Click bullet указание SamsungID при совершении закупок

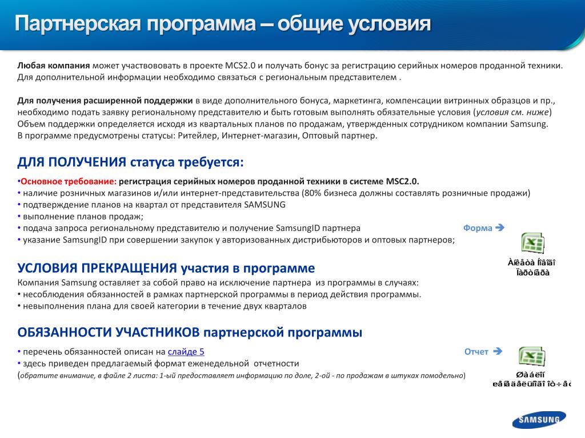pyautogui.click(x=236, y=240)
